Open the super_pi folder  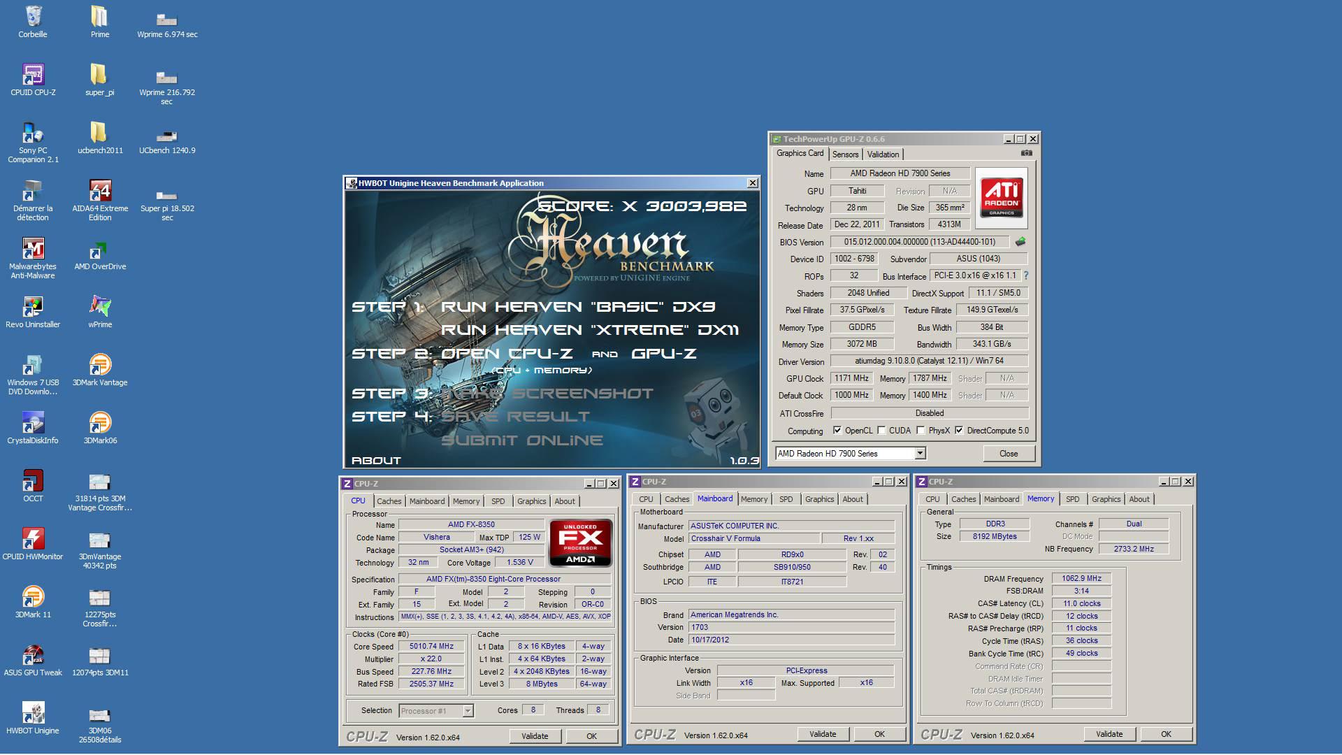[99, 79]
